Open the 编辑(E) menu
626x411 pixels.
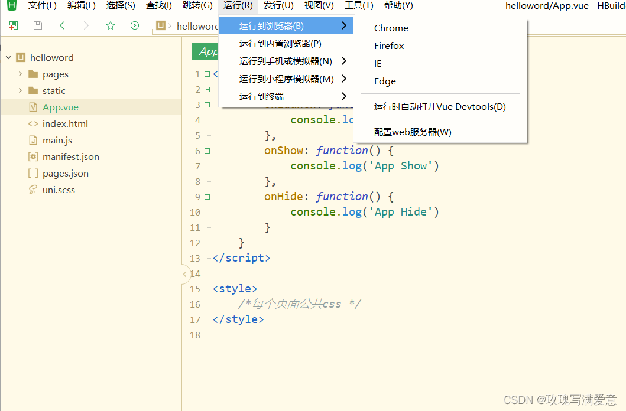pos(82,5)
